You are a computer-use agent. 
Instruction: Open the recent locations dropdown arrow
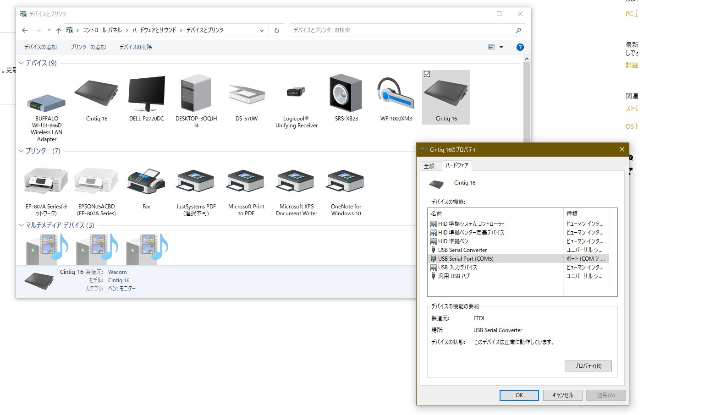49,30
